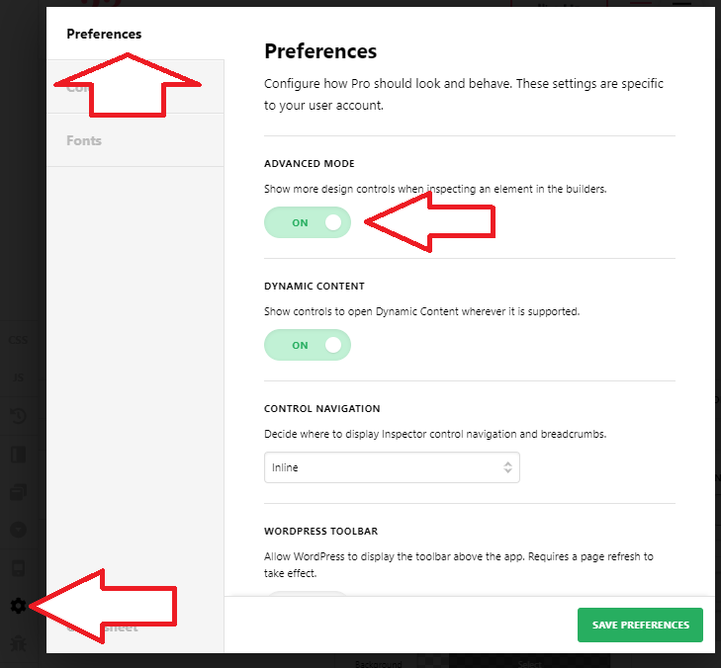The height and width of the screenshot is (668, 721).
Task: Click the ON label of Advanced Mode toggle
Action: (300, 222)
